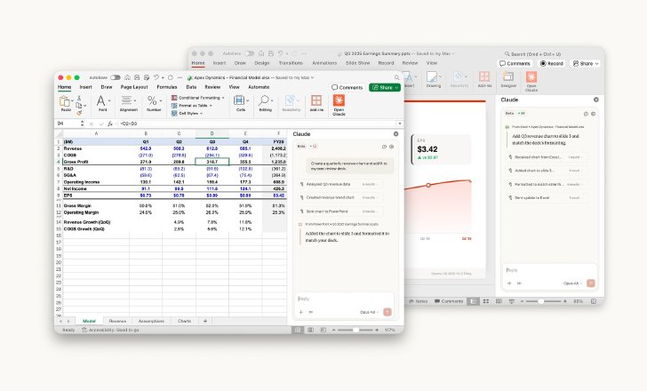Screen dimensions: 647x391
Task: Expand the Conditional Formatting dropdown
Action: click(223, 98)
